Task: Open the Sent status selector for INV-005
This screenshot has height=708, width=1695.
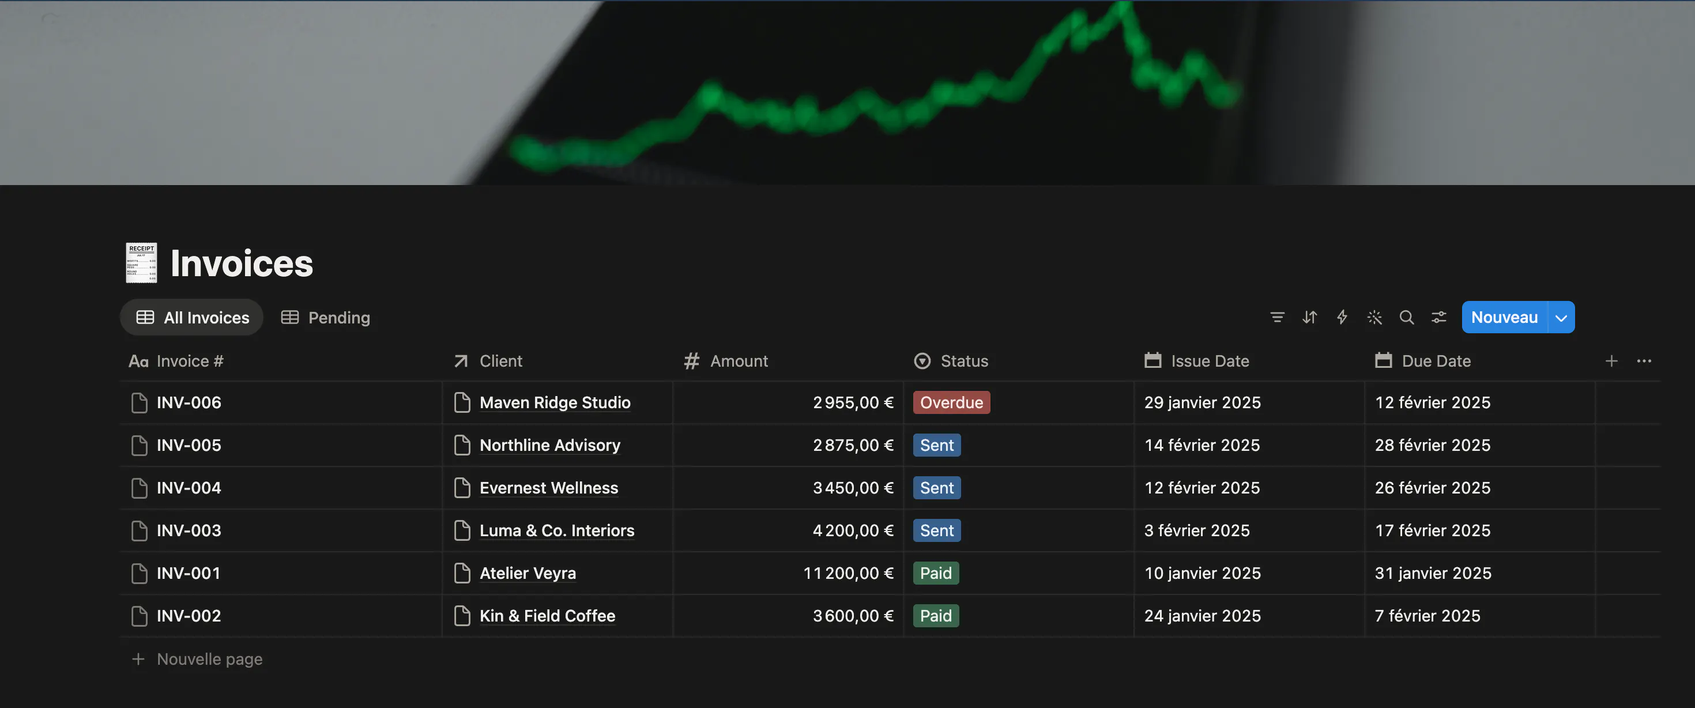Action: 936,446
